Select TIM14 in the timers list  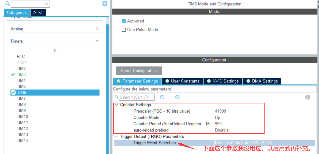(22, 141)
